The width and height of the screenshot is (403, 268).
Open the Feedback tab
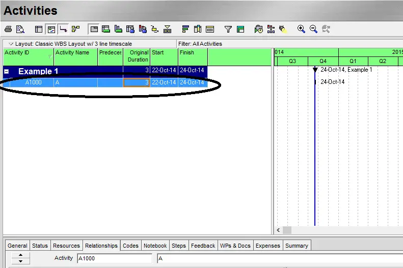pos(203,246)
